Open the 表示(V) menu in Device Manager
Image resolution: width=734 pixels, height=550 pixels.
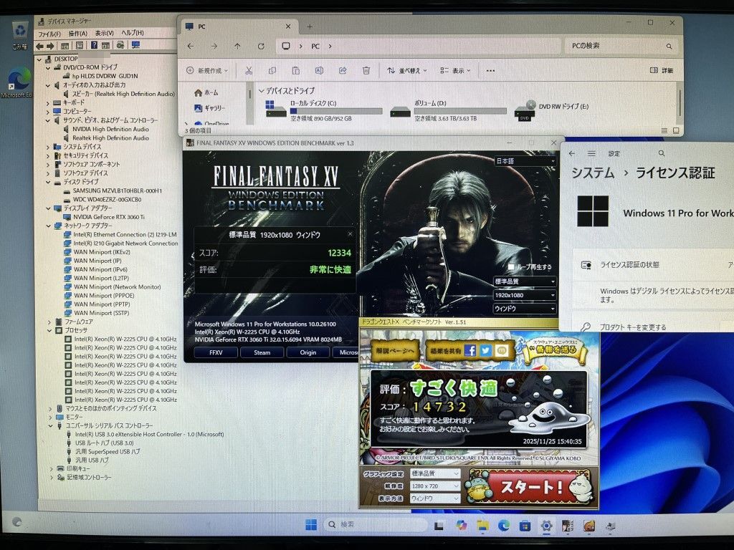[105, 34]
